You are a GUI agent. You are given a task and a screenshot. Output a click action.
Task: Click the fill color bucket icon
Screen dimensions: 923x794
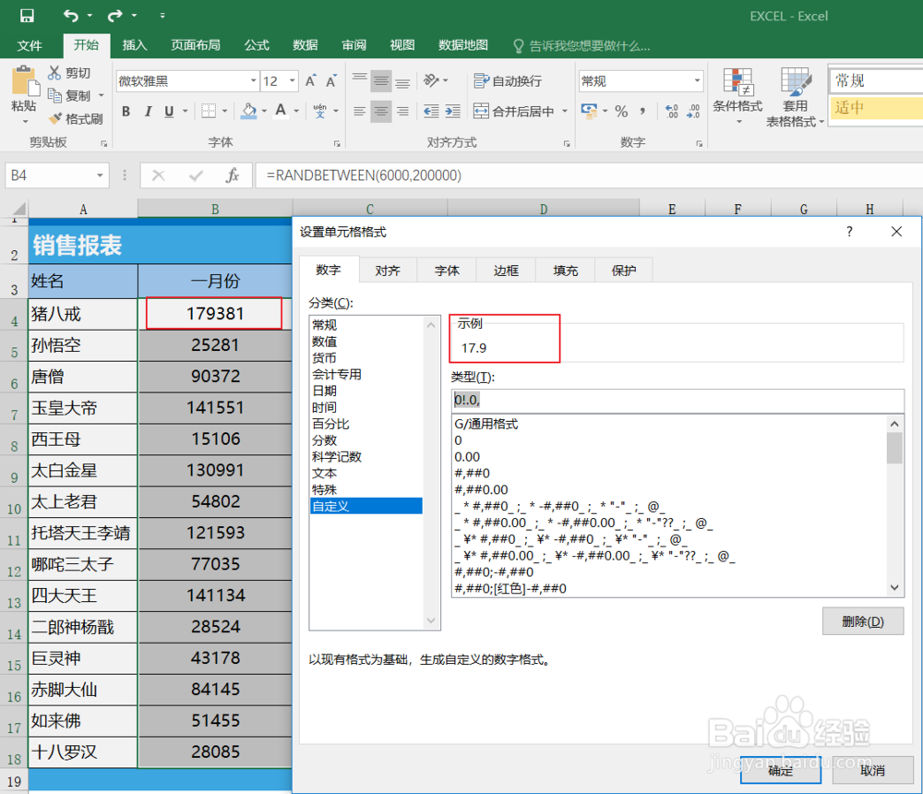(249, 111)
